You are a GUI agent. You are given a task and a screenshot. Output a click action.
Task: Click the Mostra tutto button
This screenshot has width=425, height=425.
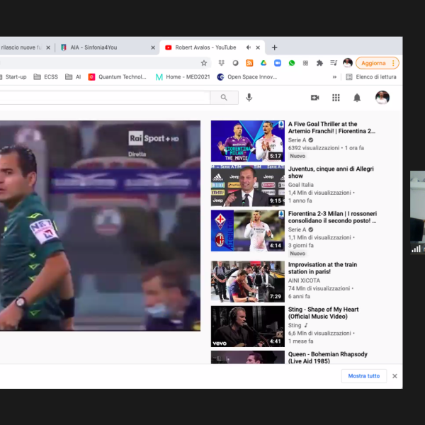click(363, 376)
